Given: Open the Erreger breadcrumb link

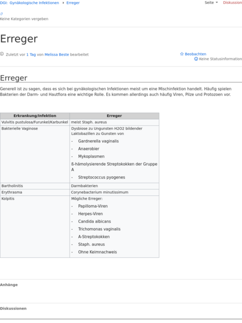Looking at the screenshot, I should pos(73,3).
